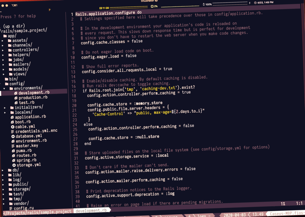
Task: Click the 'Press ? for help' hint
Action: point(18,17)
